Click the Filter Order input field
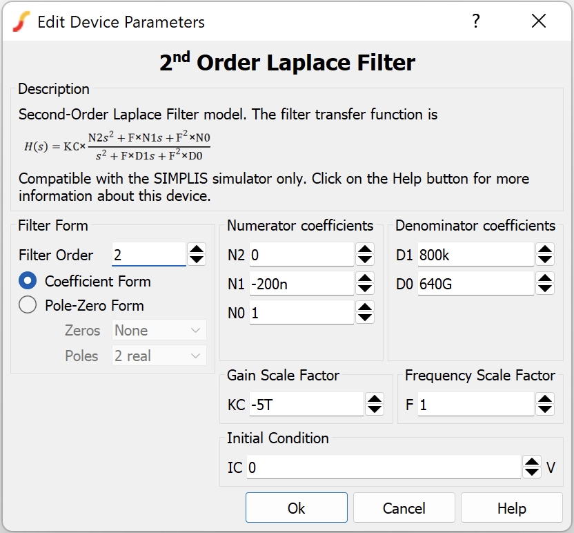Viewport: 574px width, 533px height. click(x=149, y=255)
